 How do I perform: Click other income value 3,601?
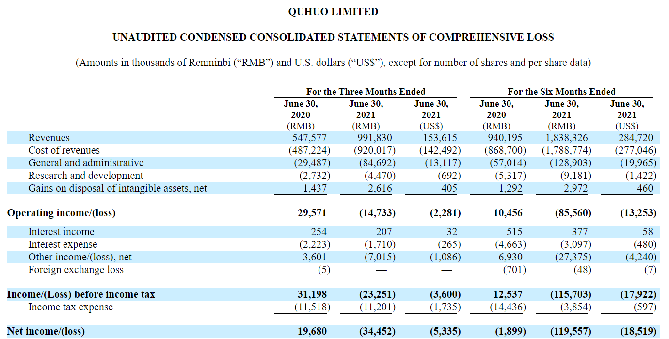click(314, 257)
